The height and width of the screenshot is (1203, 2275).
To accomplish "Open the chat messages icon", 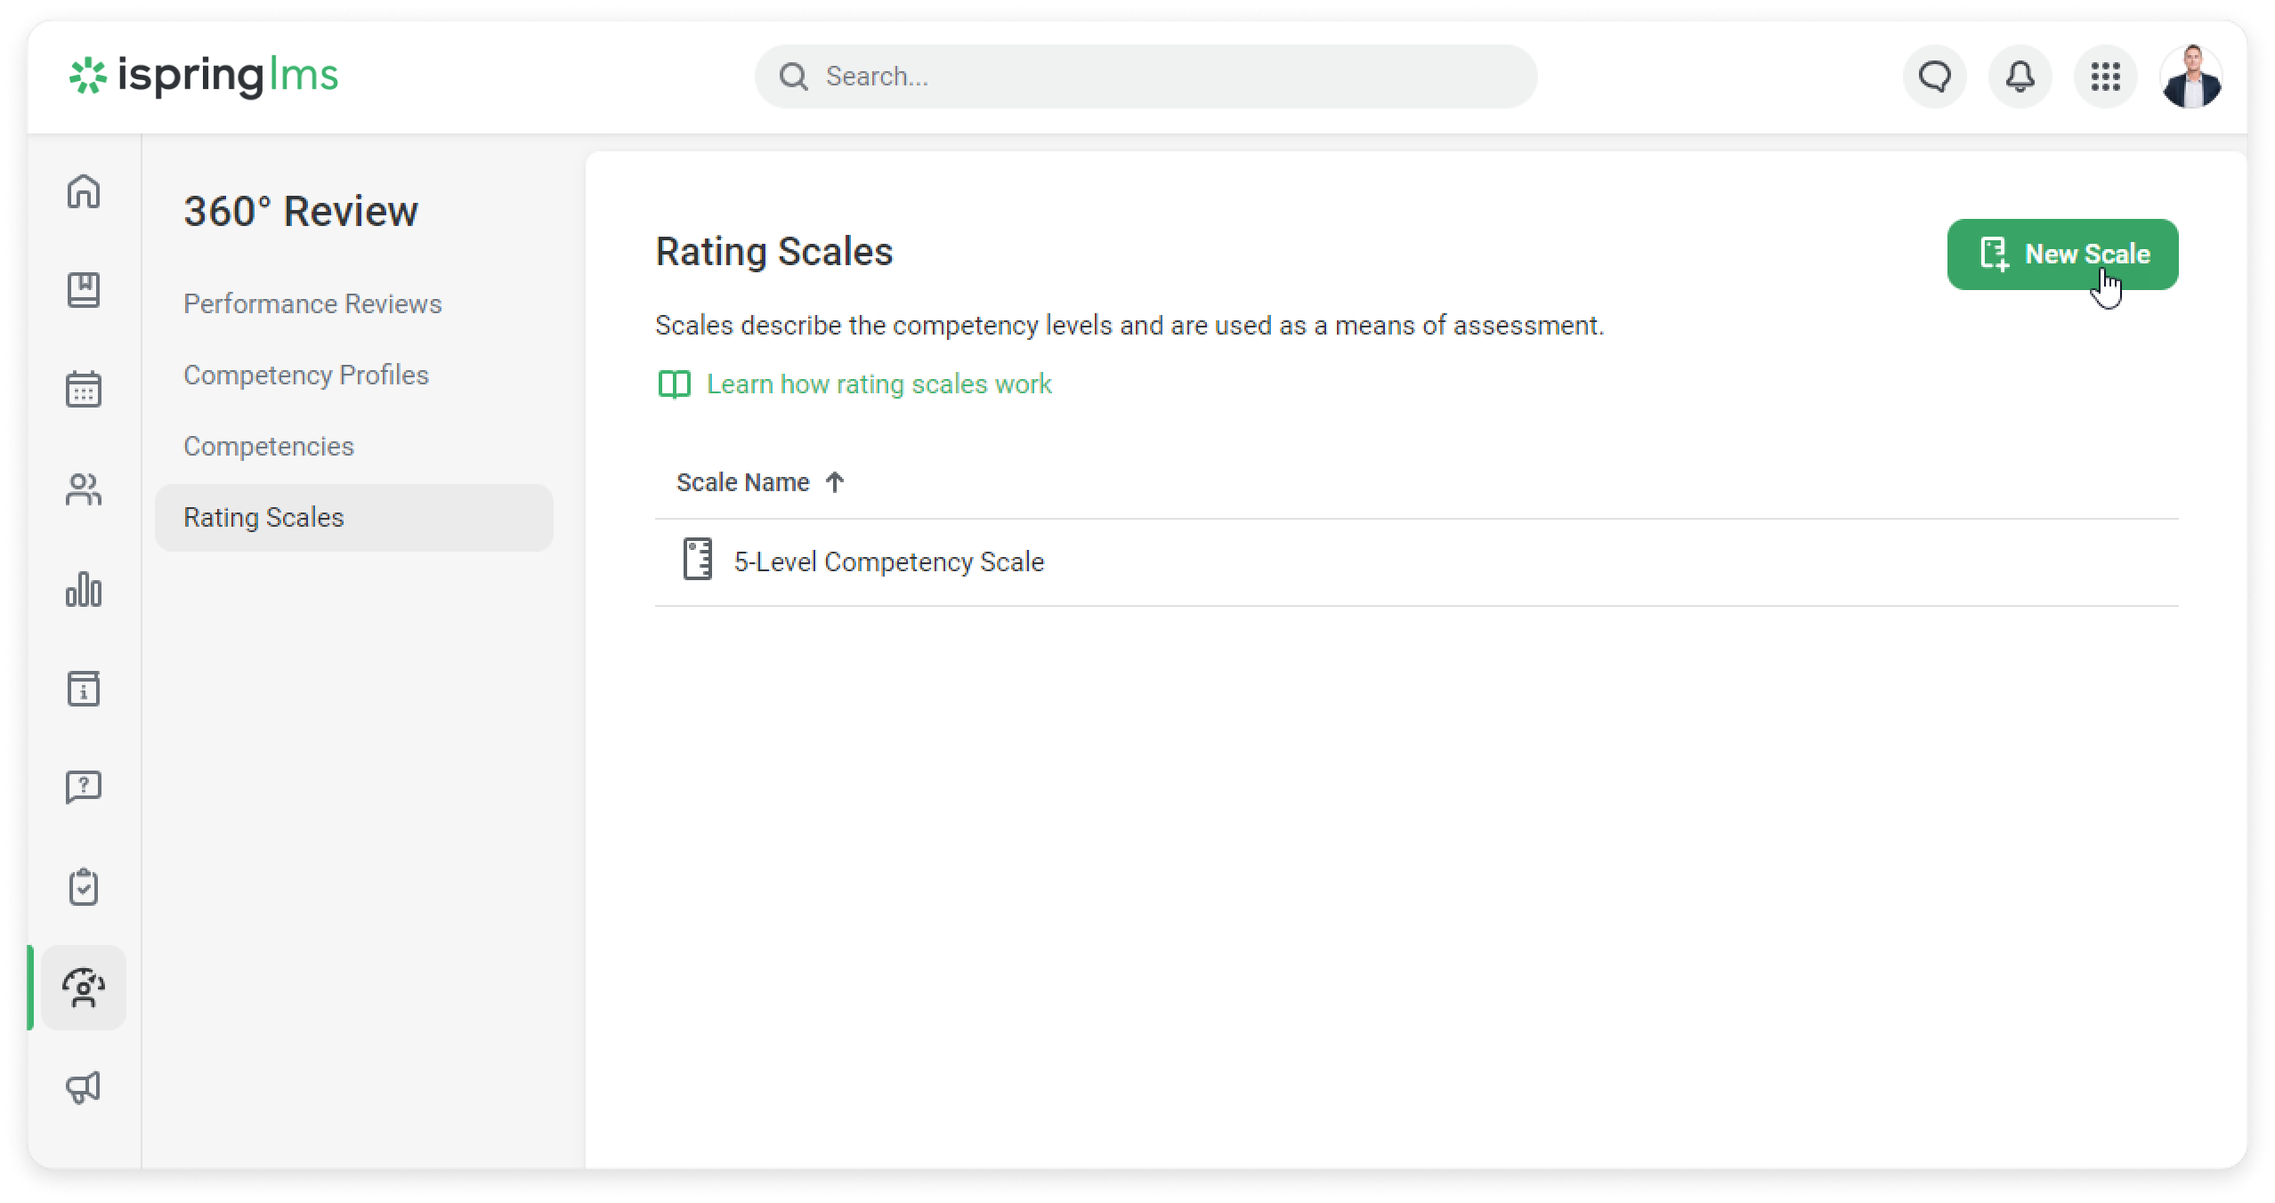I will (1935, 77).
